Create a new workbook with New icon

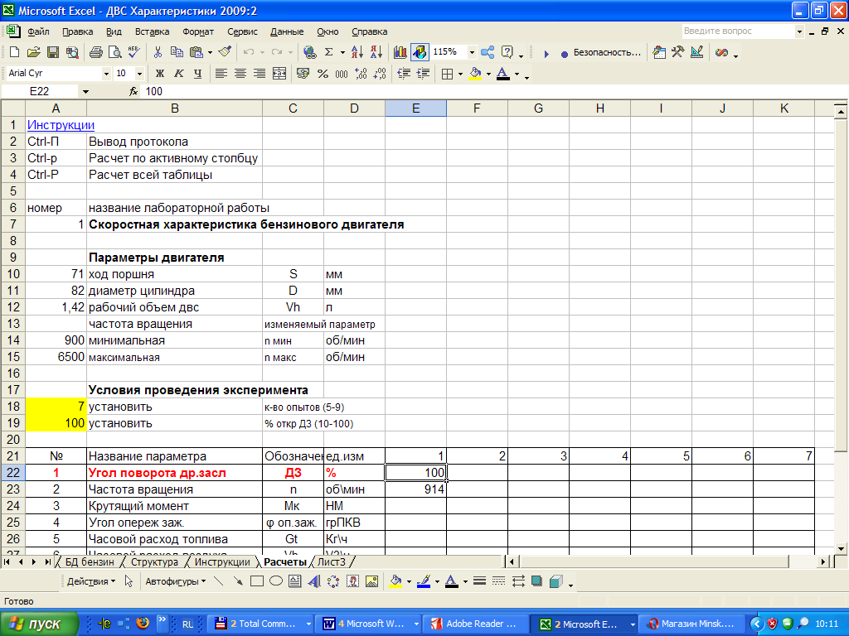(x=15, y=52)
